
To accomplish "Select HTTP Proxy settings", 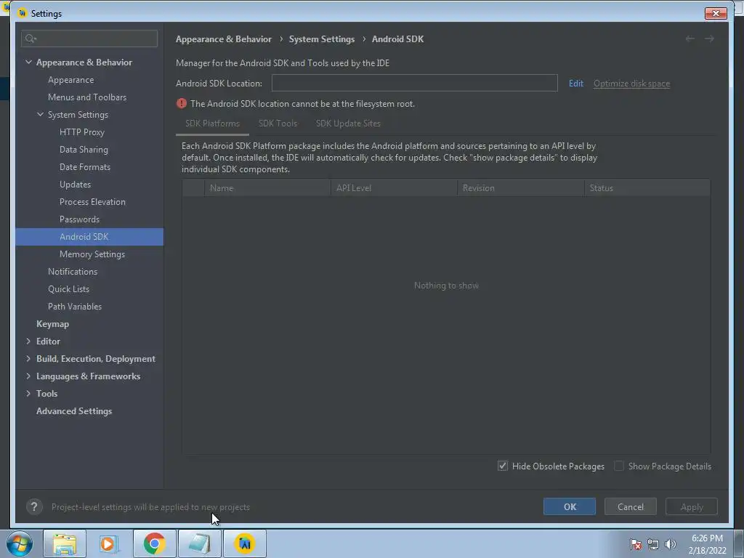I will coord(81,132).
